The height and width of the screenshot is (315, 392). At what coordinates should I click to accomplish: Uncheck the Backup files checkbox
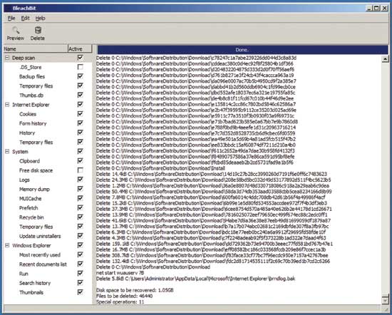(81, 76)
